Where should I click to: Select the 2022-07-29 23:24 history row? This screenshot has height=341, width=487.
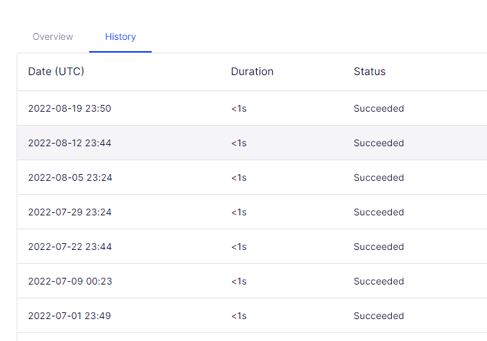(x=69, y=212)
